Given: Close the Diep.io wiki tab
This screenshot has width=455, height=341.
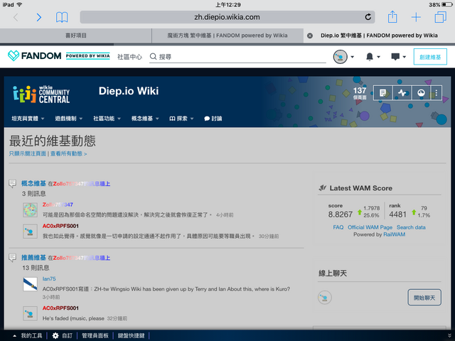Looking at the screenshot, I should (310, 36).
